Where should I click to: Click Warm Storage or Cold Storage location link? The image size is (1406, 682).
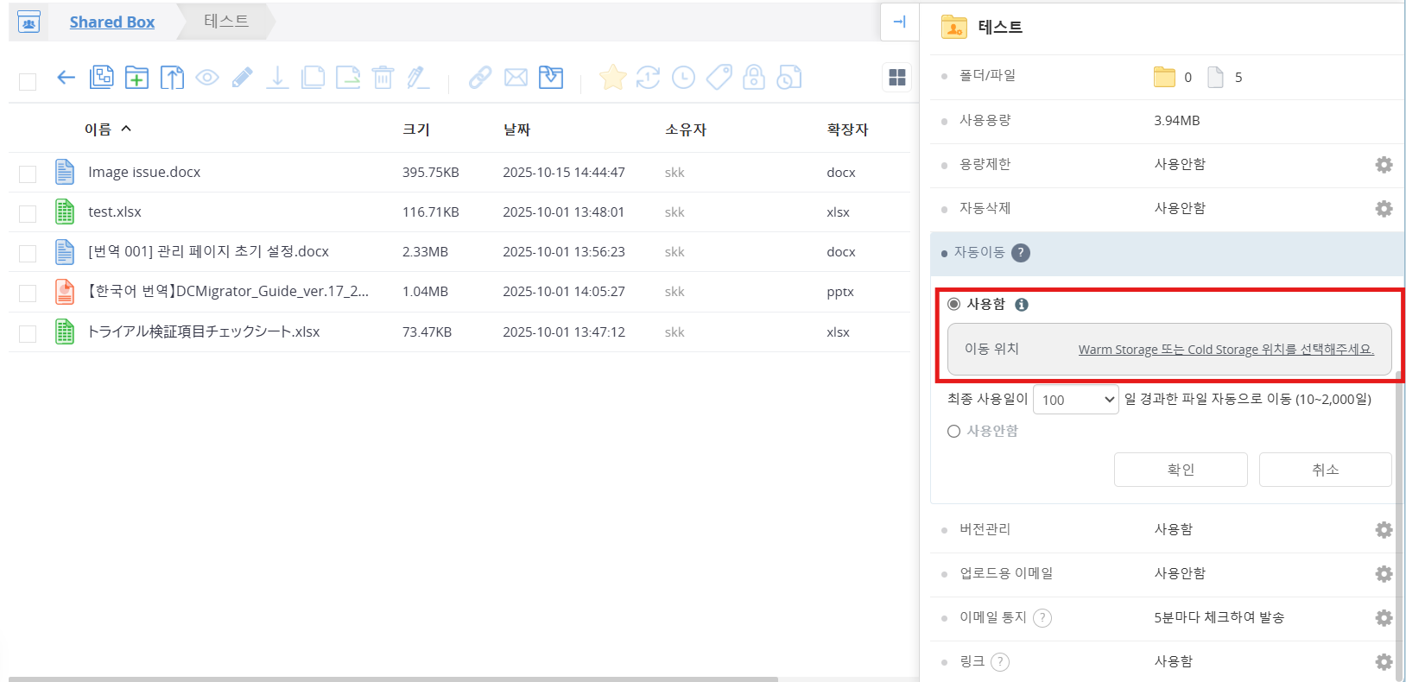click(x=1225, y=350)
